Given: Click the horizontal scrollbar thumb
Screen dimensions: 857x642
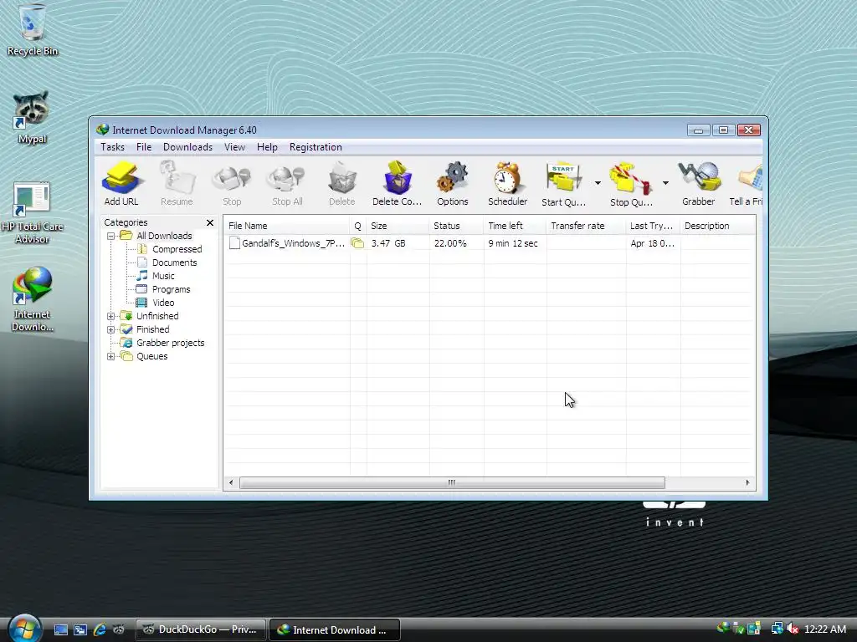Looking at the screenshot, I should click(x=452, y=482).
